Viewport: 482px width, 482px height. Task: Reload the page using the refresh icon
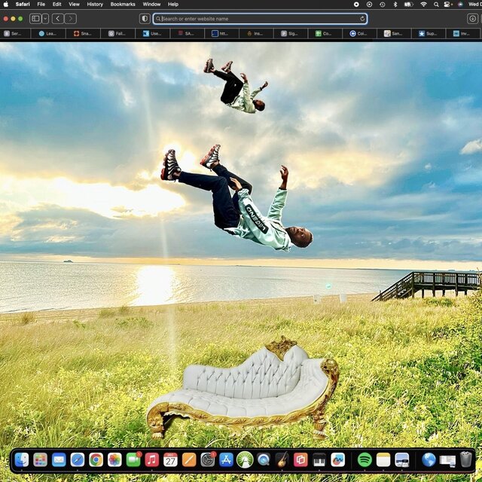[362, 19]
